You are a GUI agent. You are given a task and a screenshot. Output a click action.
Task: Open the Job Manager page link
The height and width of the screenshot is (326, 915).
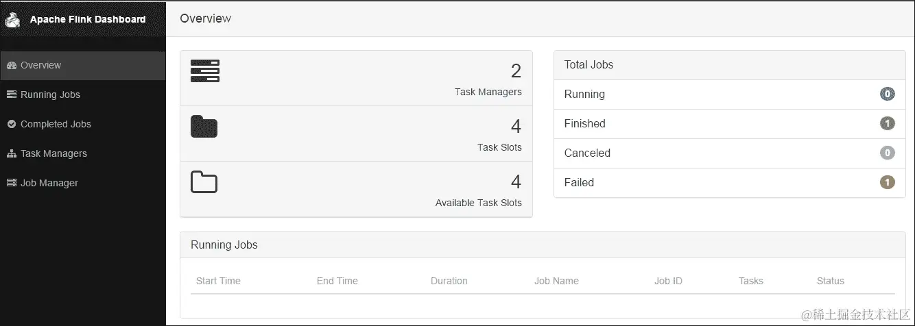(x=49, y=183)
